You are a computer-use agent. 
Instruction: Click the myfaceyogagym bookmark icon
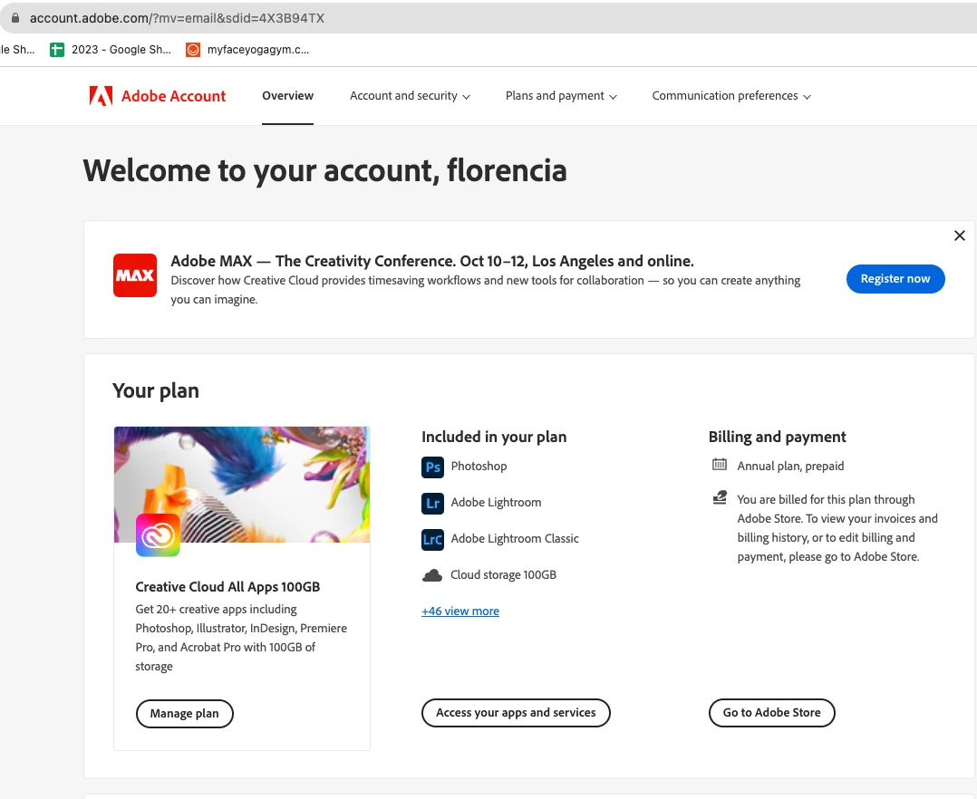coord(193,50)
